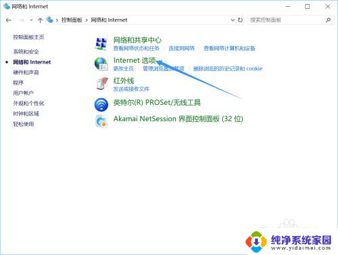
Task: Click the search magnifier icon
Action: 329,20
